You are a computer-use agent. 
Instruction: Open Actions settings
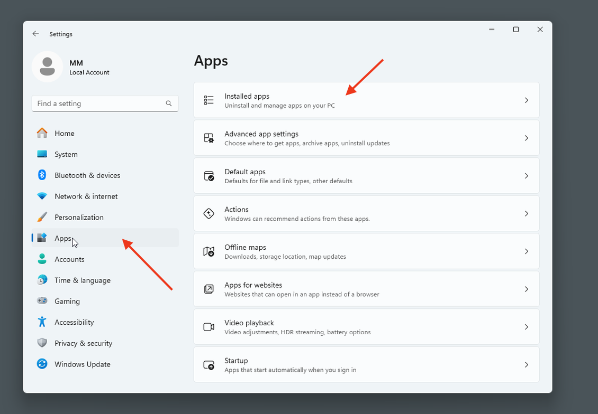(367, 213)
